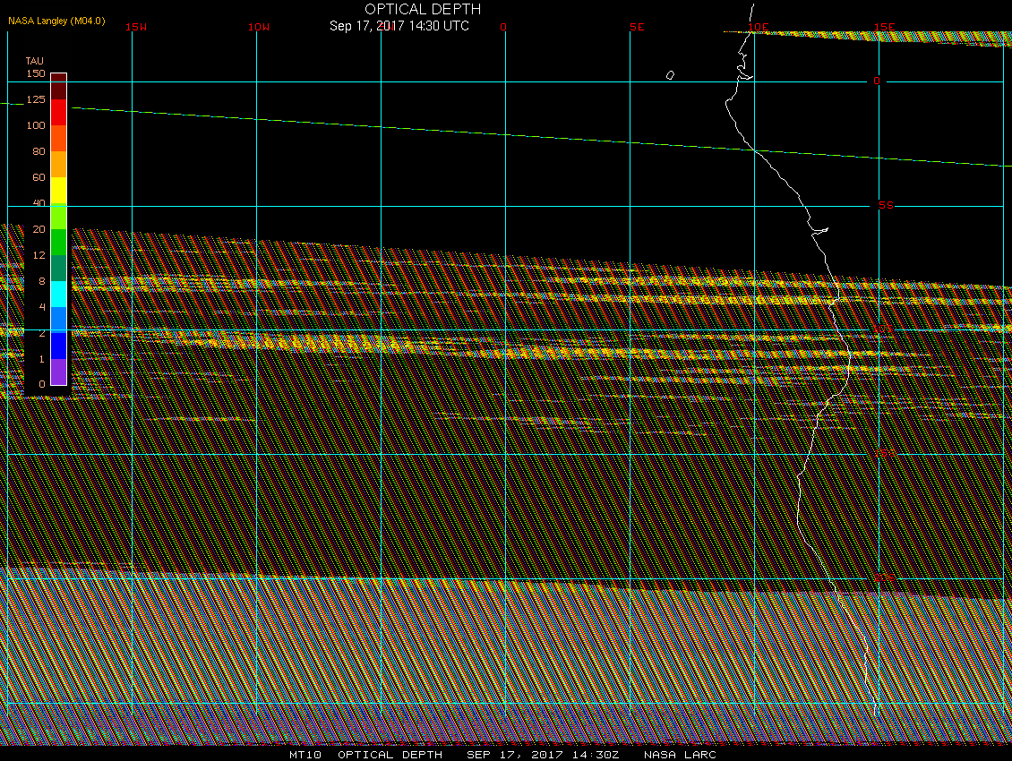Select the purple swatch at the bottom of the TAU bar
The width and height of the screenshot is (1012, 761).
pyautogui.click(x=58, y=372)
